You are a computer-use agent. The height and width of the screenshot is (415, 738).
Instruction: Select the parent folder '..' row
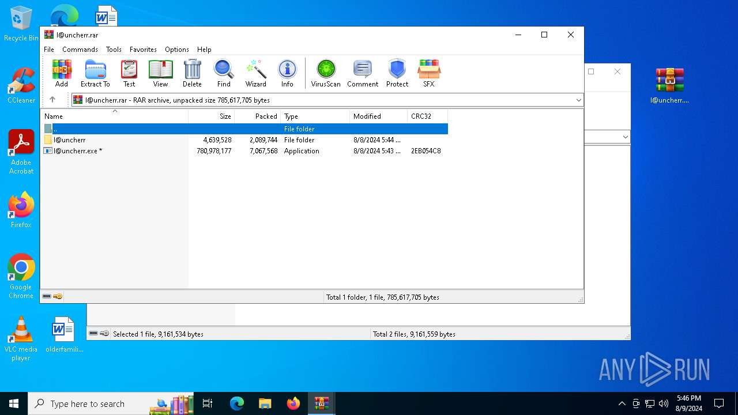244,129
